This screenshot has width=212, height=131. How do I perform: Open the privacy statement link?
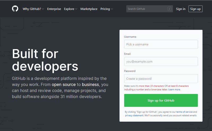coord(134,116)
